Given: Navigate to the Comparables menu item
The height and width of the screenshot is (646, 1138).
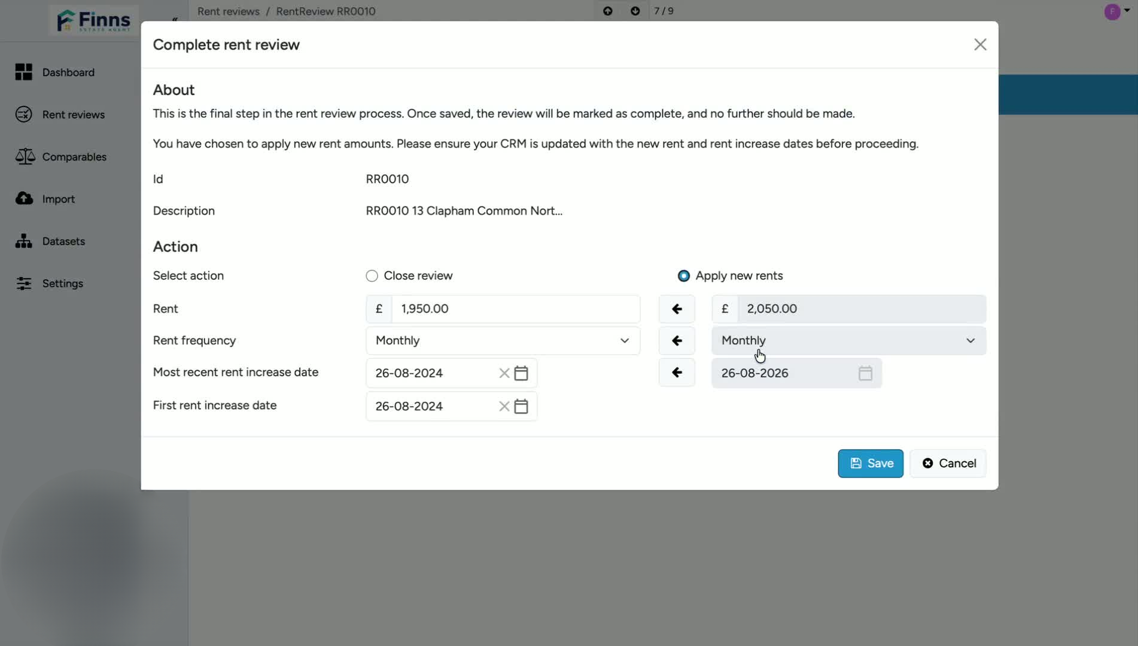Looking at the screenshot, I should click(74, 157).
